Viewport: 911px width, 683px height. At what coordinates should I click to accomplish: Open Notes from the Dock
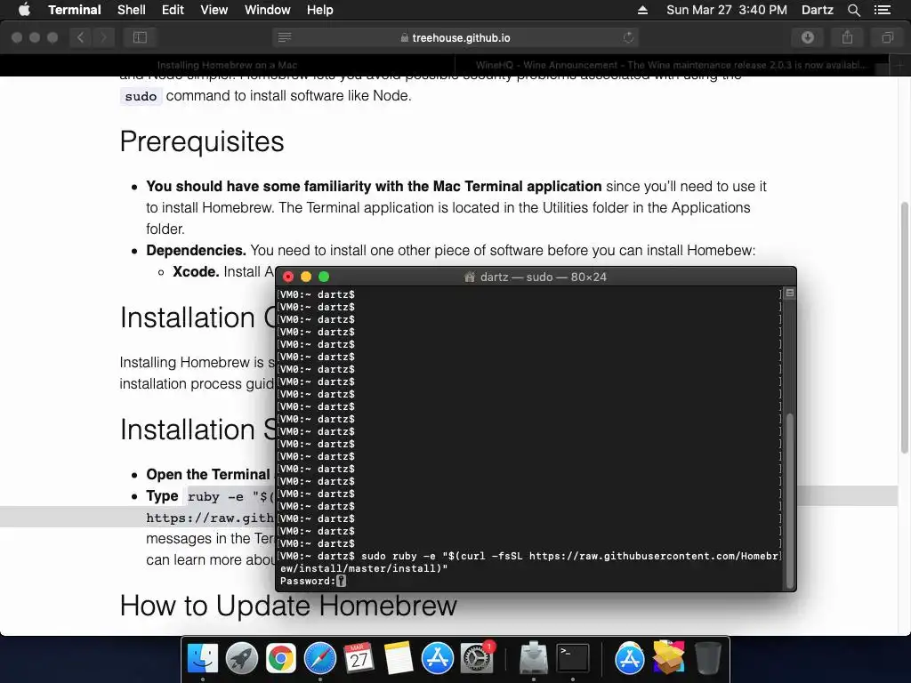coord(399,659)
